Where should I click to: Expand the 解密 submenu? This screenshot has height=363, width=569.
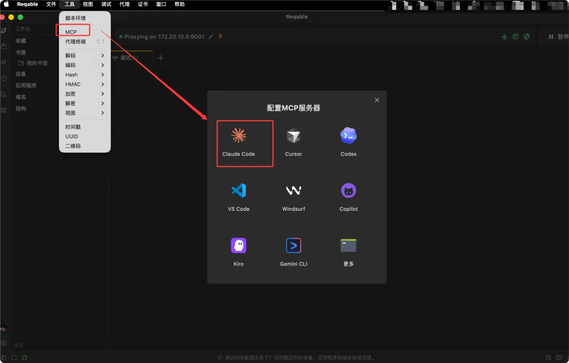point(84,103)
